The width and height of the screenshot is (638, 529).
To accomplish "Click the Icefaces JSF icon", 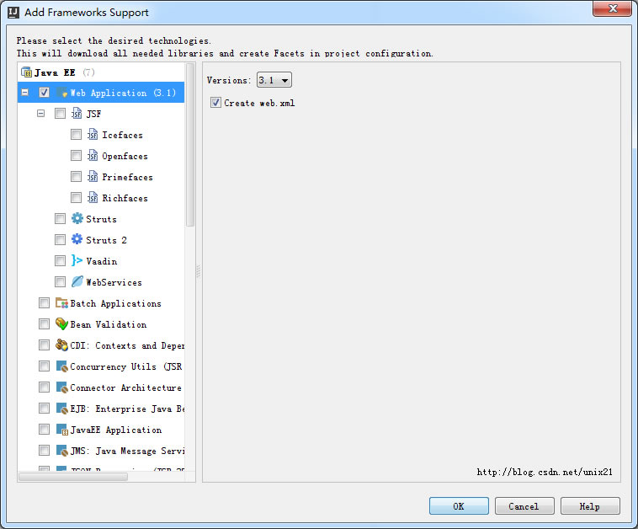I will [x=93, y=135].
